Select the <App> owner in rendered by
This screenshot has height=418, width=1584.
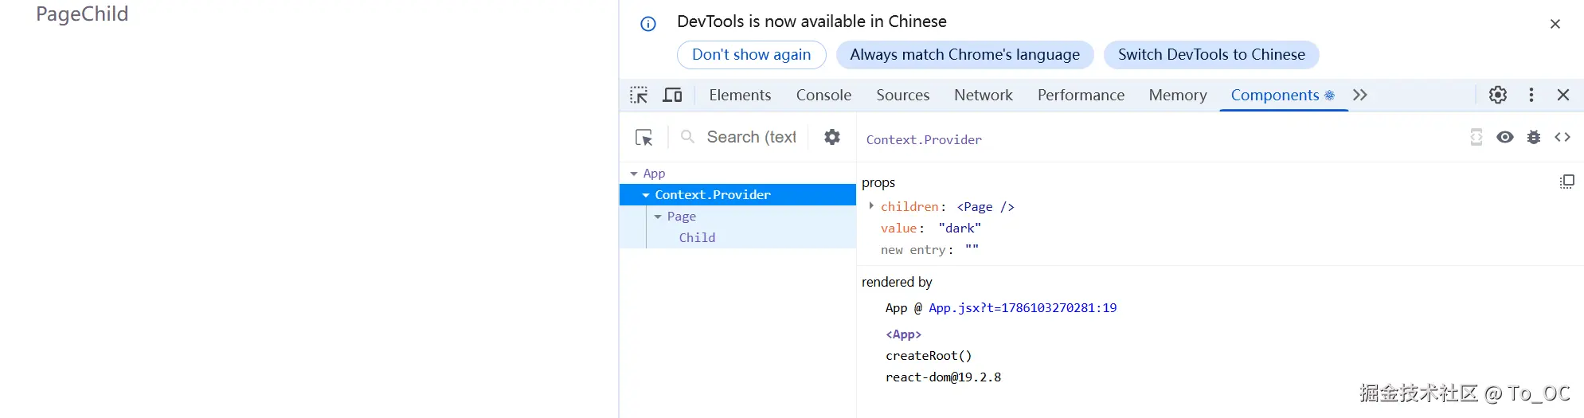point(903,334)
